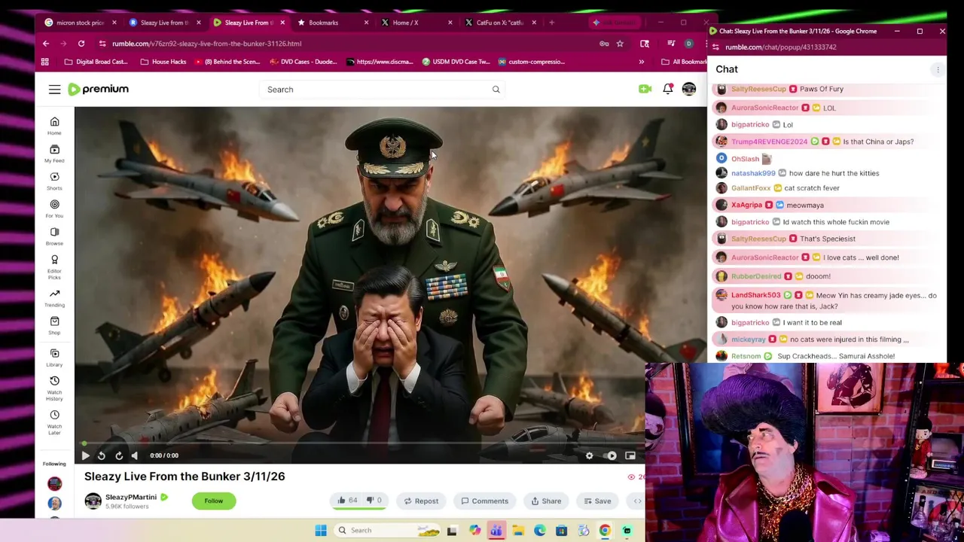Click the Rumble Search input field
The height and width of the screenshot is (542, 964).
377,90
